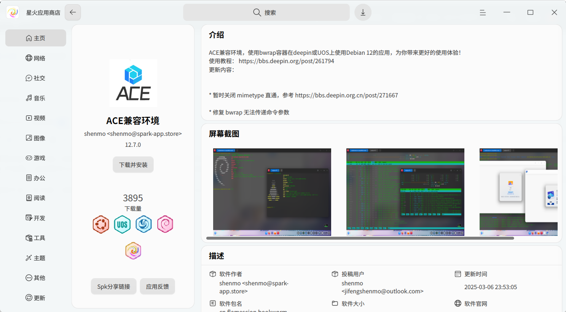Select the 网络 category

click(36, 58)
